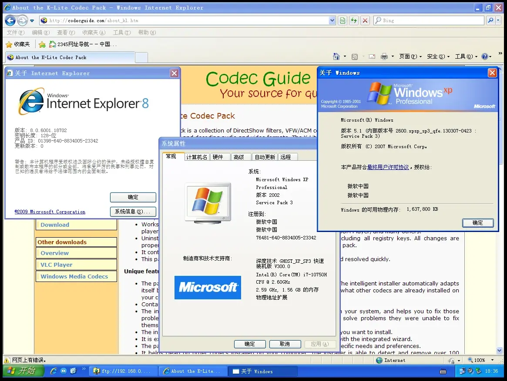This screenshot has height=381, width=507.
Task: Click 确定 in the 系统属性 dialog
Action: click(x=250, y=344)
